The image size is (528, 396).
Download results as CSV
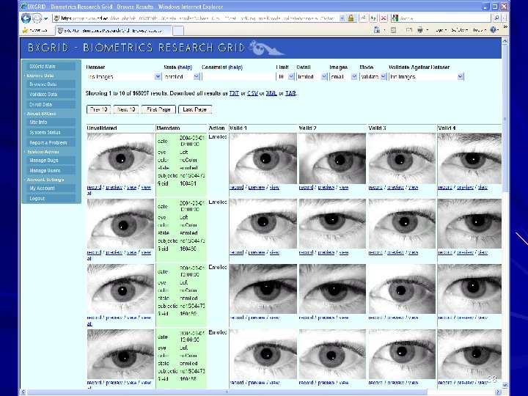[252, 93]
